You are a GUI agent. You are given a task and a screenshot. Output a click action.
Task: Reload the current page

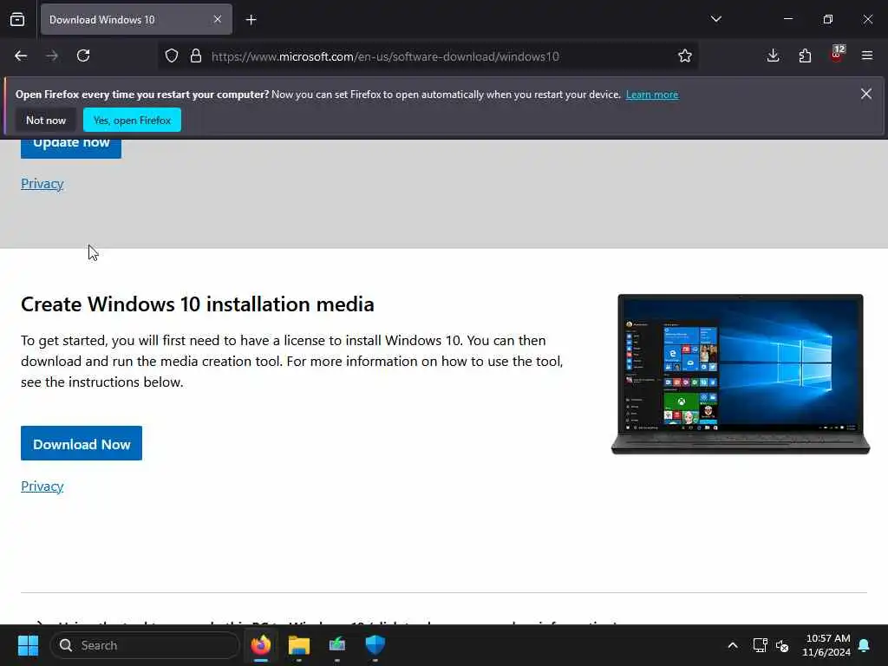tap(83, 56)
